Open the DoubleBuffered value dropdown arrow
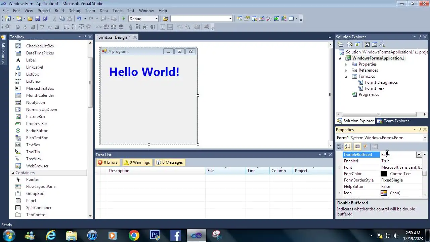 [x=419, y=155]
